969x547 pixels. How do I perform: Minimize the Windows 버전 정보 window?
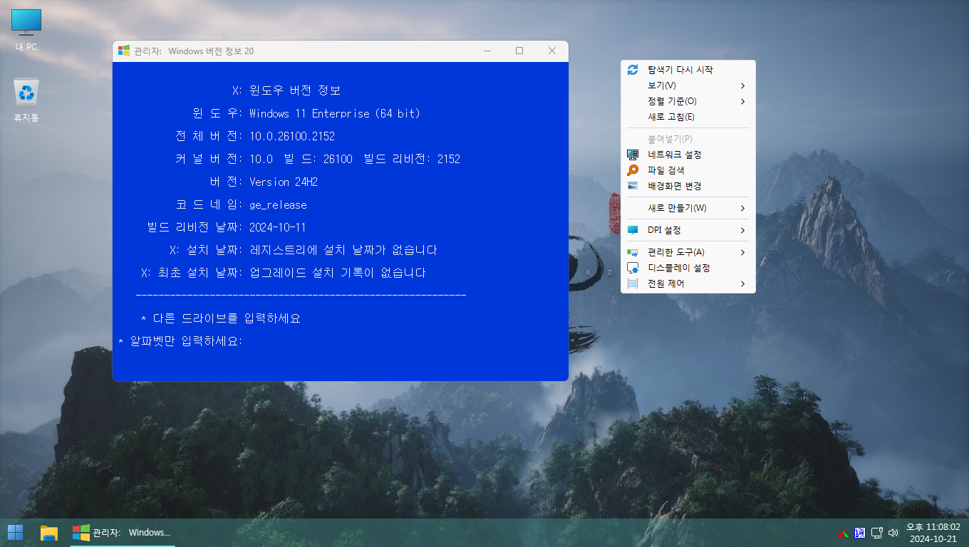(x=487, y=51)
